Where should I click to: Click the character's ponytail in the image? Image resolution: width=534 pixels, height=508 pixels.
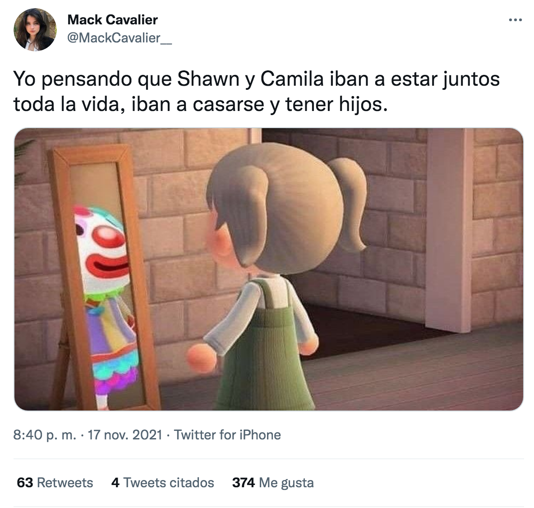348,202
